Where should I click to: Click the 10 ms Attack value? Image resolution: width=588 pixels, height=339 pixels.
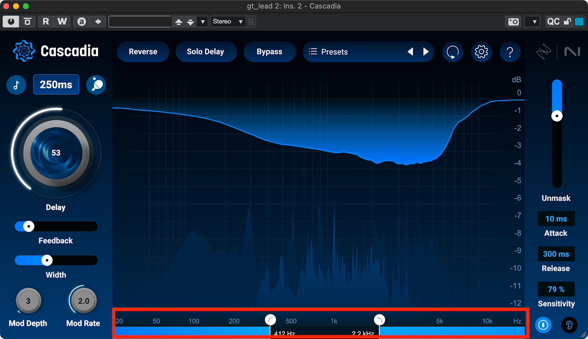(x=556, y=219)
